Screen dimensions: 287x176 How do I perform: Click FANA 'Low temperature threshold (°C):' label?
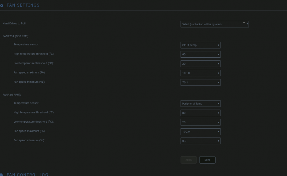tap(34, 122)
